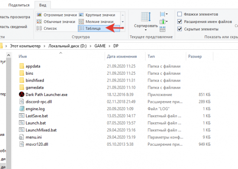Select the gamedata folder icon
The width and height of the screenshot is (238, 169).
pyautogui.click(x=22, y=87)
